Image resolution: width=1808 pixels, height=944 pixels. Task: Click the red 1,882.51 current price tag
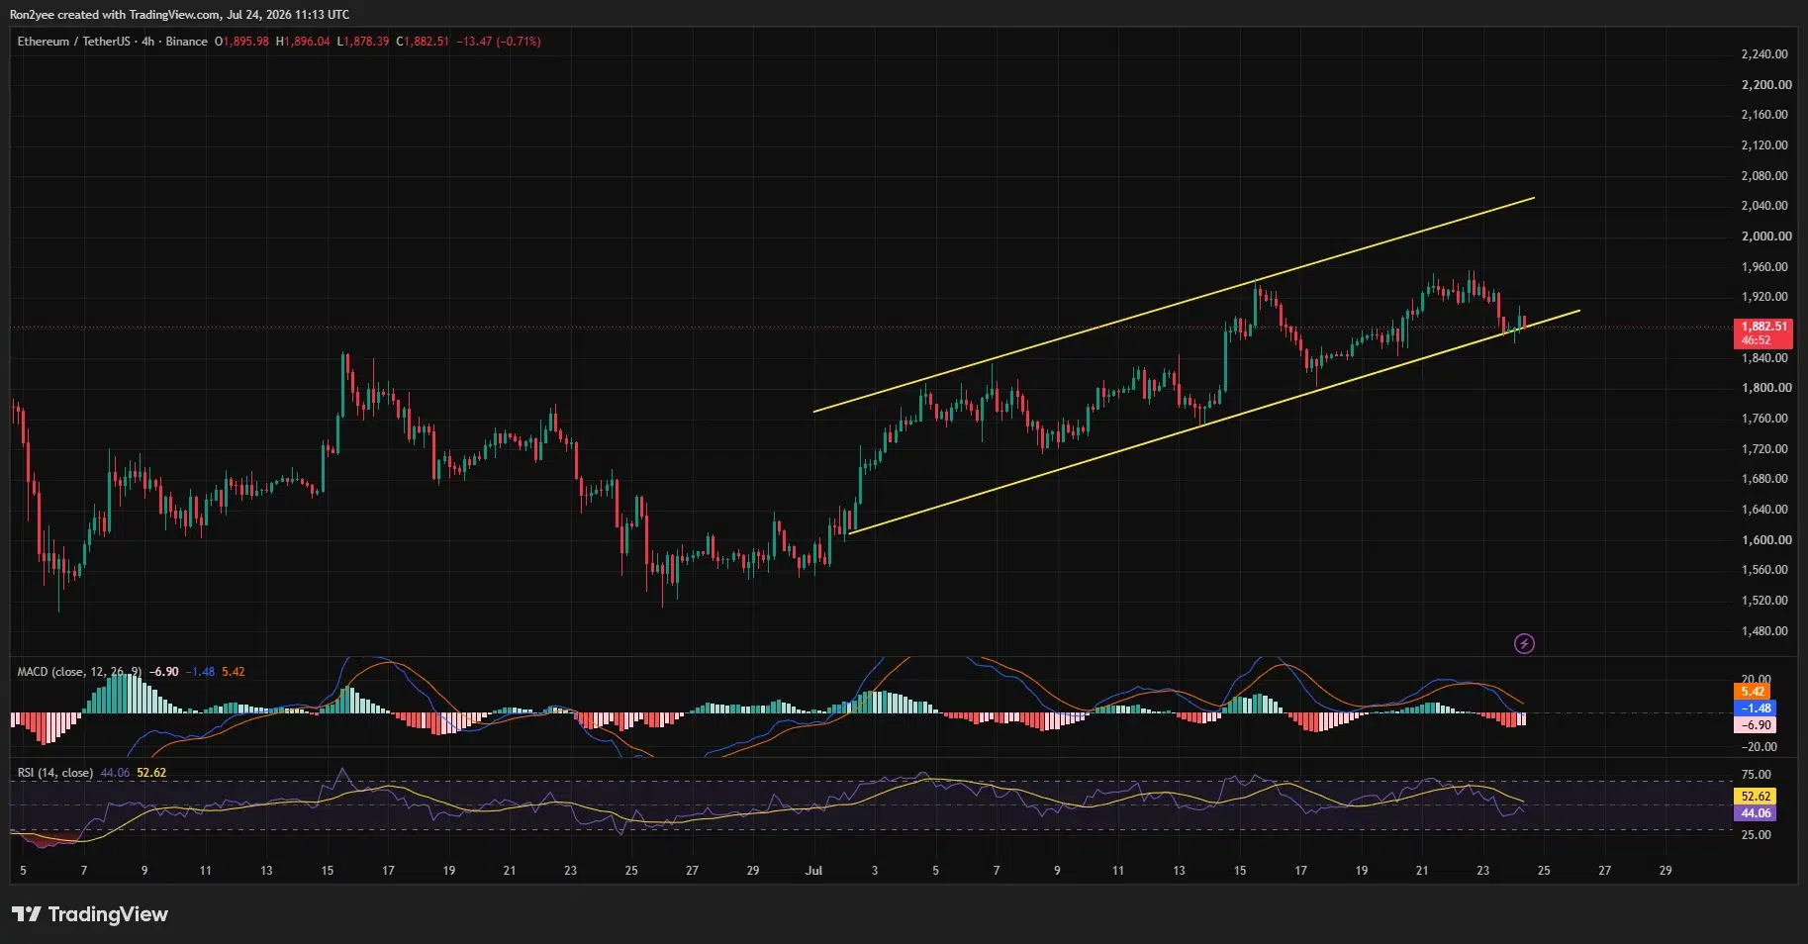point(1763,327)
